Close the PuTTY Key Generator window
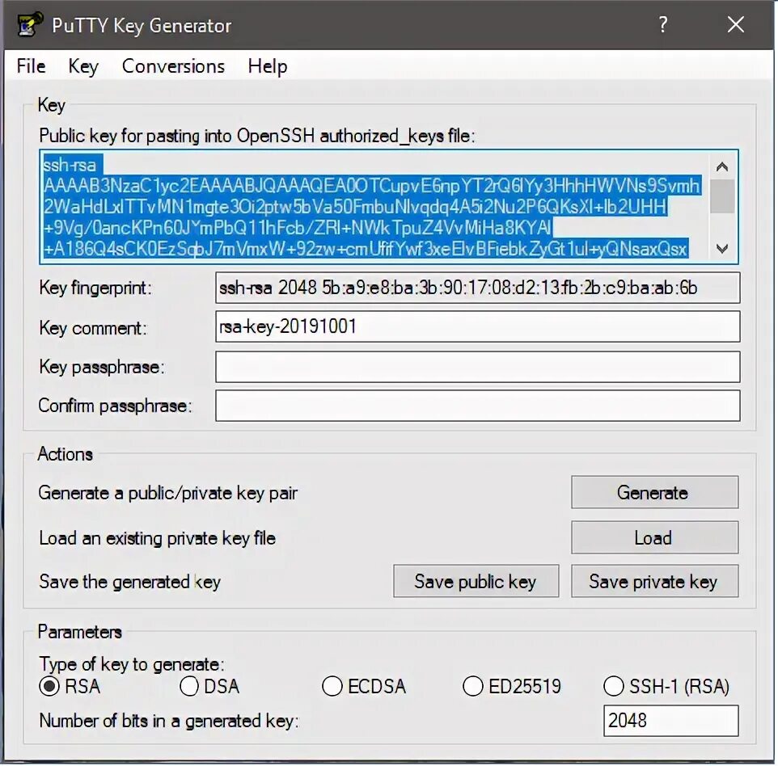Image resolution: width=778 pixels, height=766 pixels. coord(735,24)
